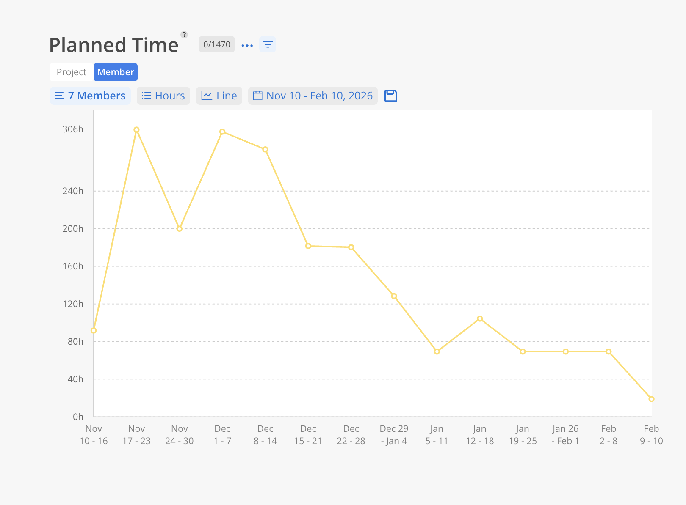The height and width of the screenshot is (505, 686).
Task: Click the help question mark icon
Action: coord(184,35)
